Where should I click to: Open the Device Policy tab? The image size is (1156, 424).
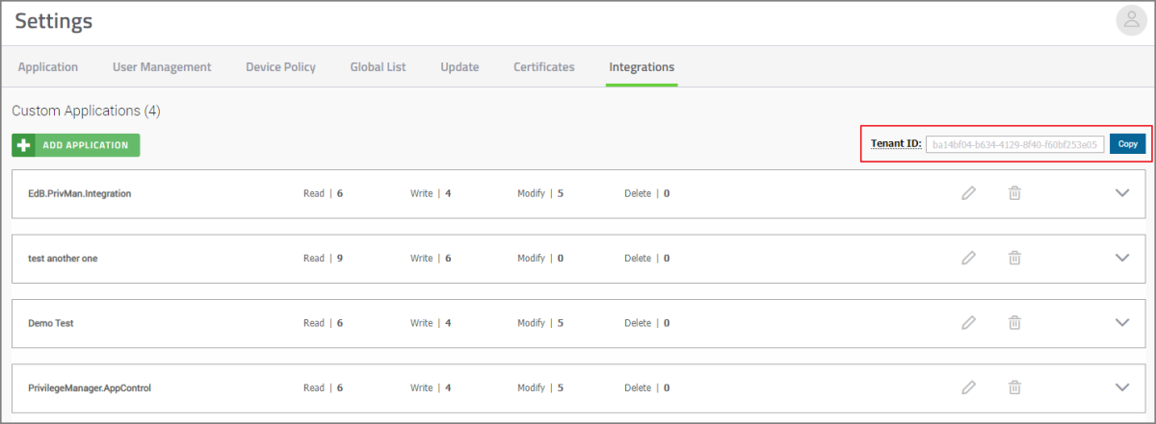click(x=280, y=67)
